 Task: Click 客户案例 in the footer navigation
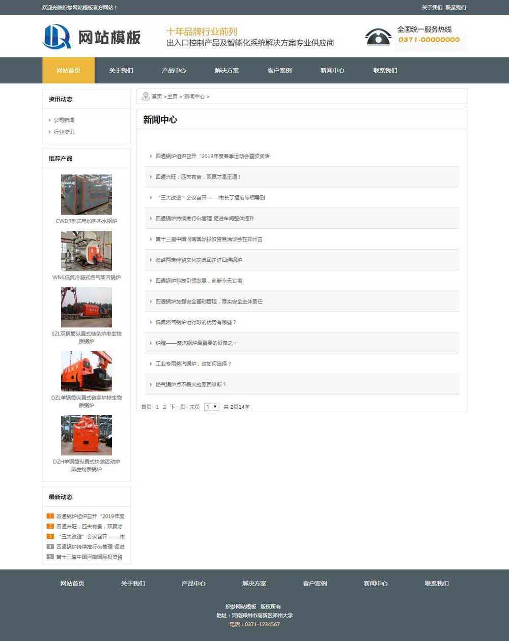click(315, 583)
